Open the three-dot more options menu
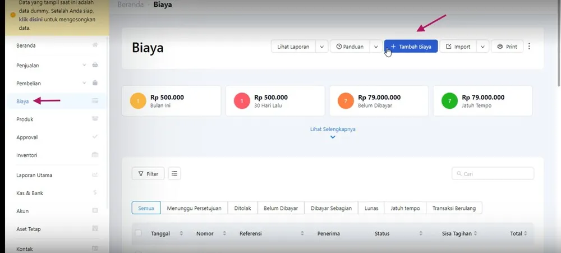561x253 pixels. (x=529, y=47)
